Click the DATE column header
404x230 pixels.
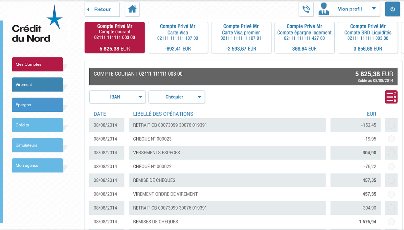tap(100, 114)
